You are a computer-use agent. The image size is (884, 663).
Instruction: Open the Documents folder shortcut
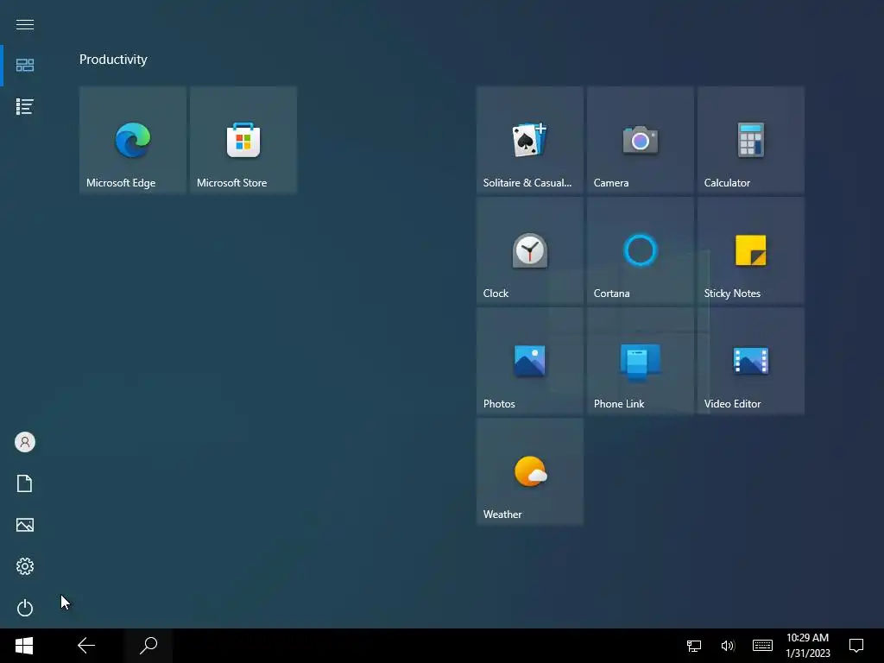coord(25,483)
